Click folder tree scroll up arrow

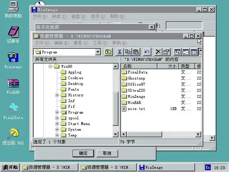(x=116, y=66)
